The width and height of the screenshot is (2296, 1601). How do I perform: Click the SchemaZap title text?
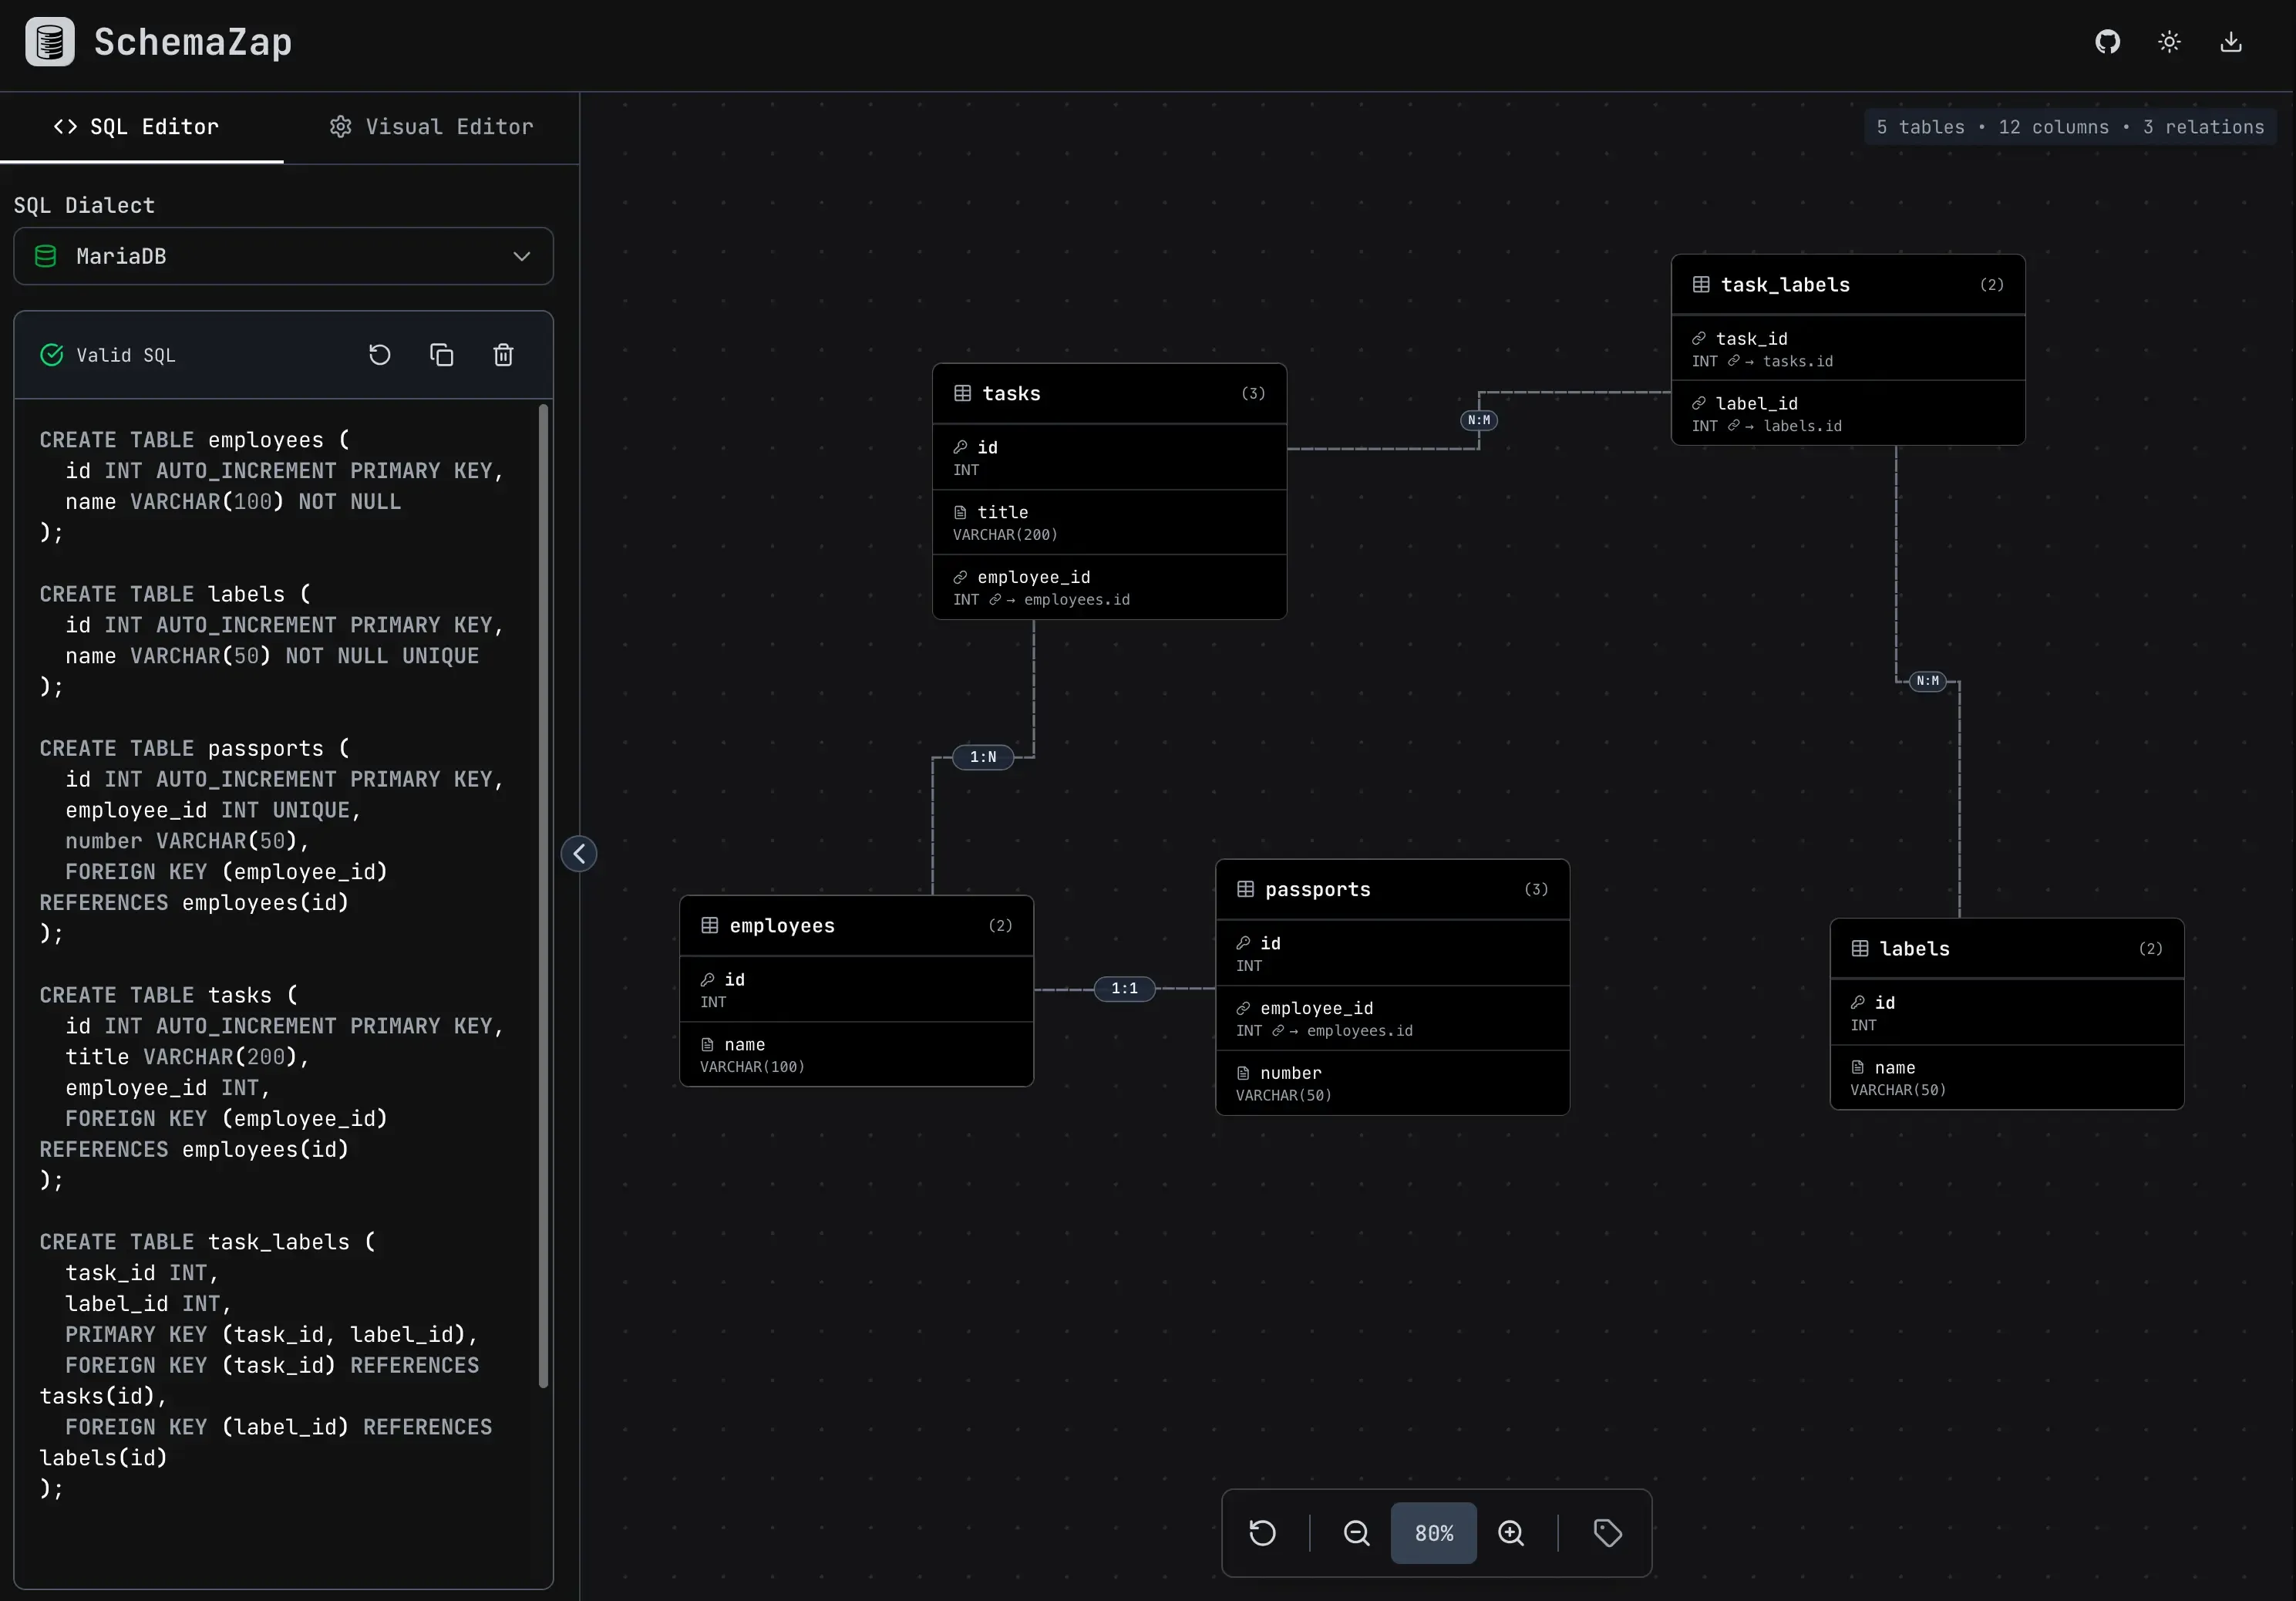tap(193, 42)
